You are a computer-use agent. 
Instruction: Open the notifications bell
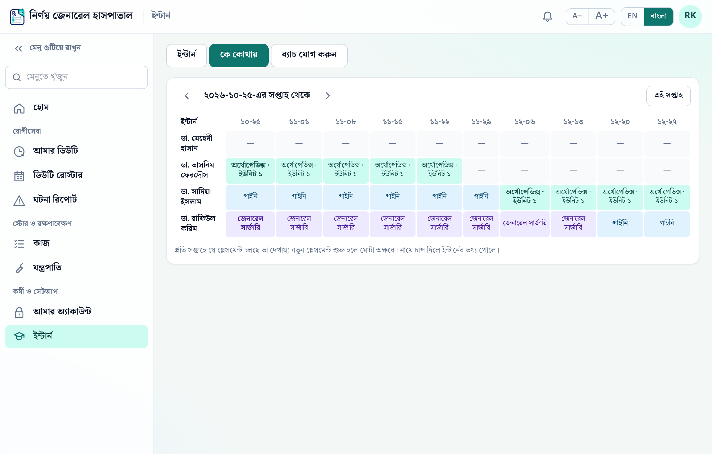547,16
